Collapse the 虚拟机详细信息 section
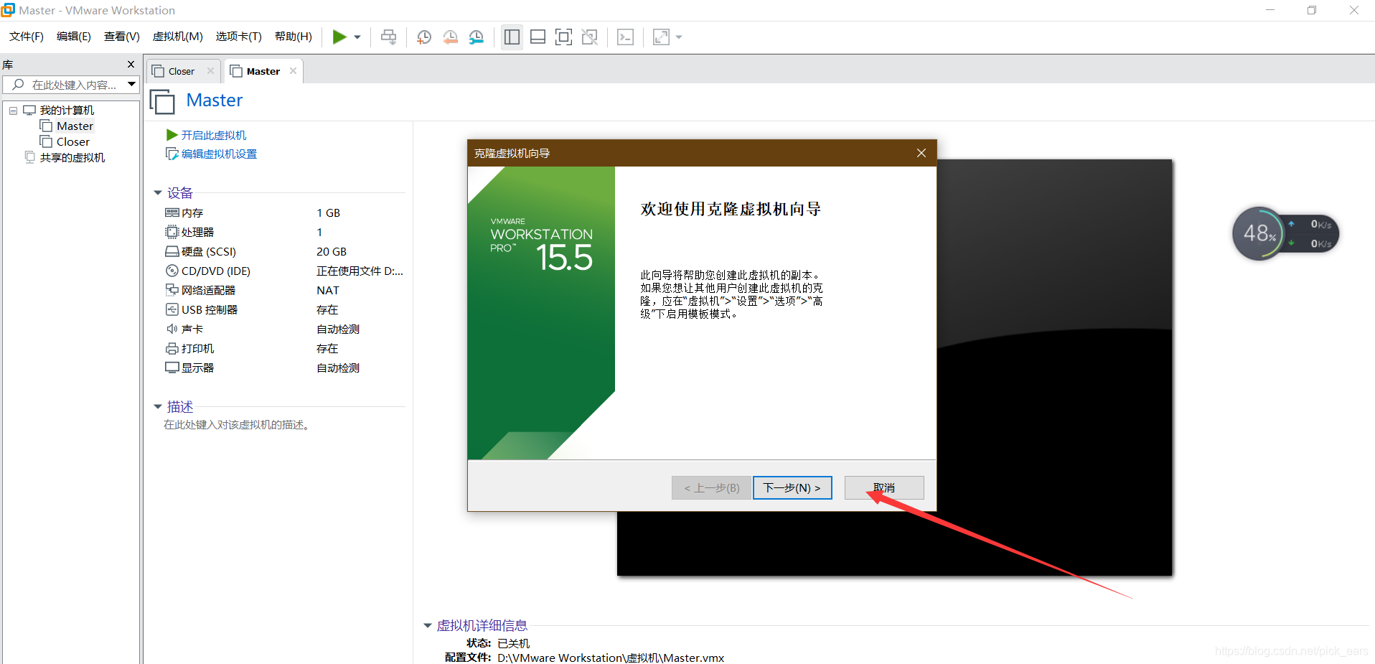This screenshot has width=1375, height=664. pyautogui.click(x=428, y=626)
